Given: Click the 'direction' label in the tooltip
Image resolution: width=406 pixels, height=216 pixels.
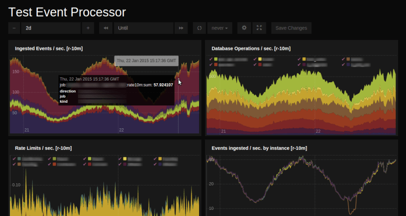Looking at the screenshot, I should [68, 91].
